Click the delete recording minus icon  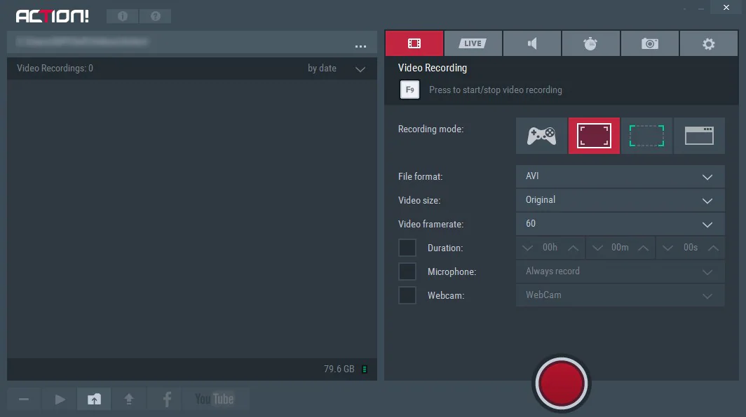point(24,400)
